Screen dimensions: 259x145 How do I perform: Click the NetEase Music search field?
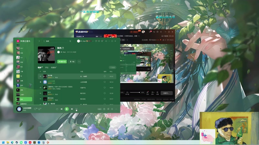(54, 41)
